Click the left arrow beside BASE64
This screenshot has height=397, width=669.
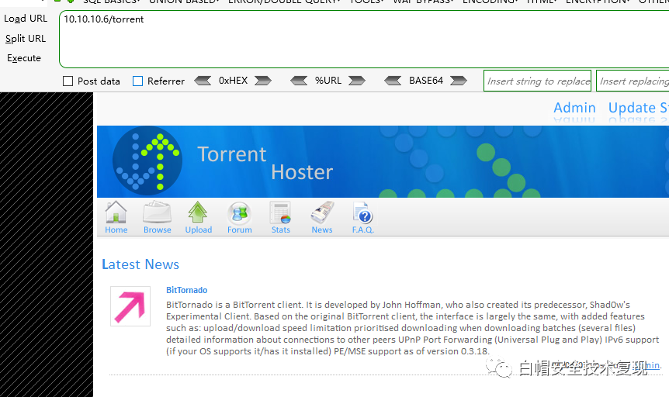tap(393, 81)
